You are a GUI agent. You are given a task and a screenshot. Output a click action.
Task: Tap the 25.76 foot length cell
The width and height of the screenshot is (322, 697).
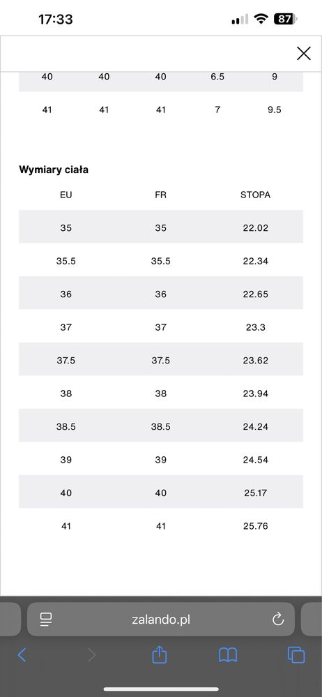(x=255, y=526)
